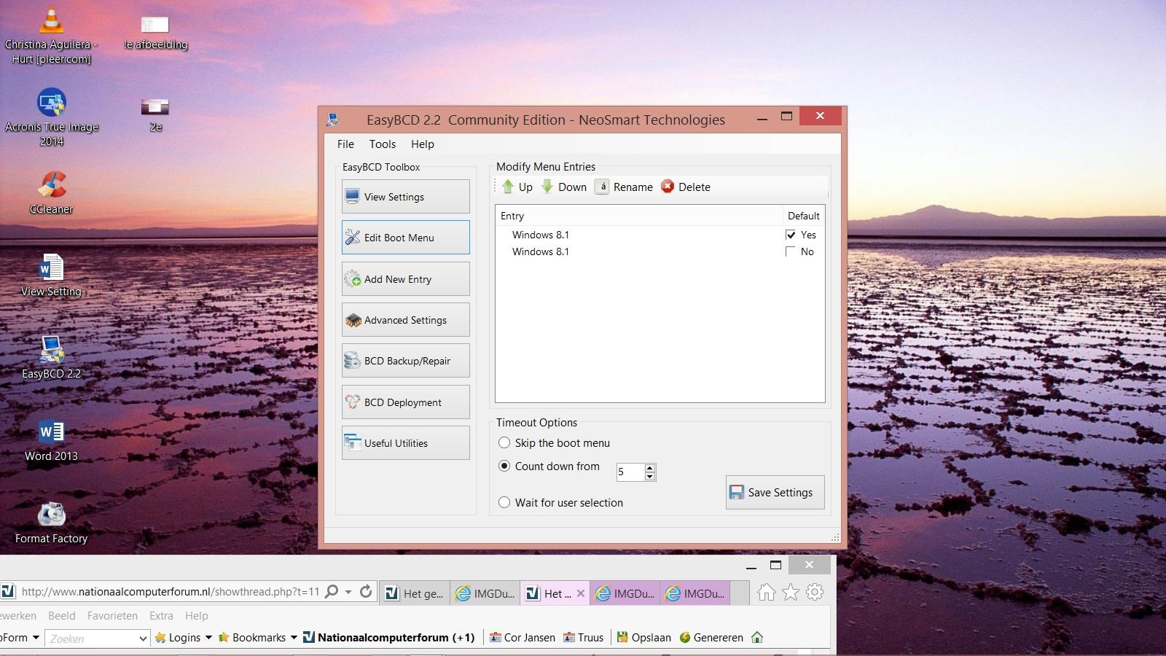The height and width of the screenshot is (656, 1166).
Task: Select the VLC Christina Aguilera desktop icon
Action: click(x=51, y=36)
